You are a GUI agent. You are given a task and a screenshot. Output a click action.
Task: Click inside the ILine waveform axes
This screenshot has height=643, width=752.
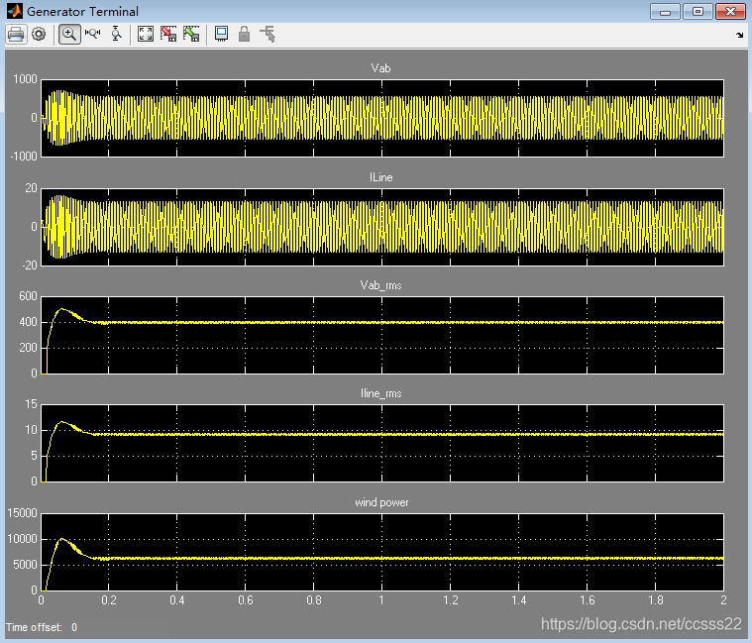(382, 227)
